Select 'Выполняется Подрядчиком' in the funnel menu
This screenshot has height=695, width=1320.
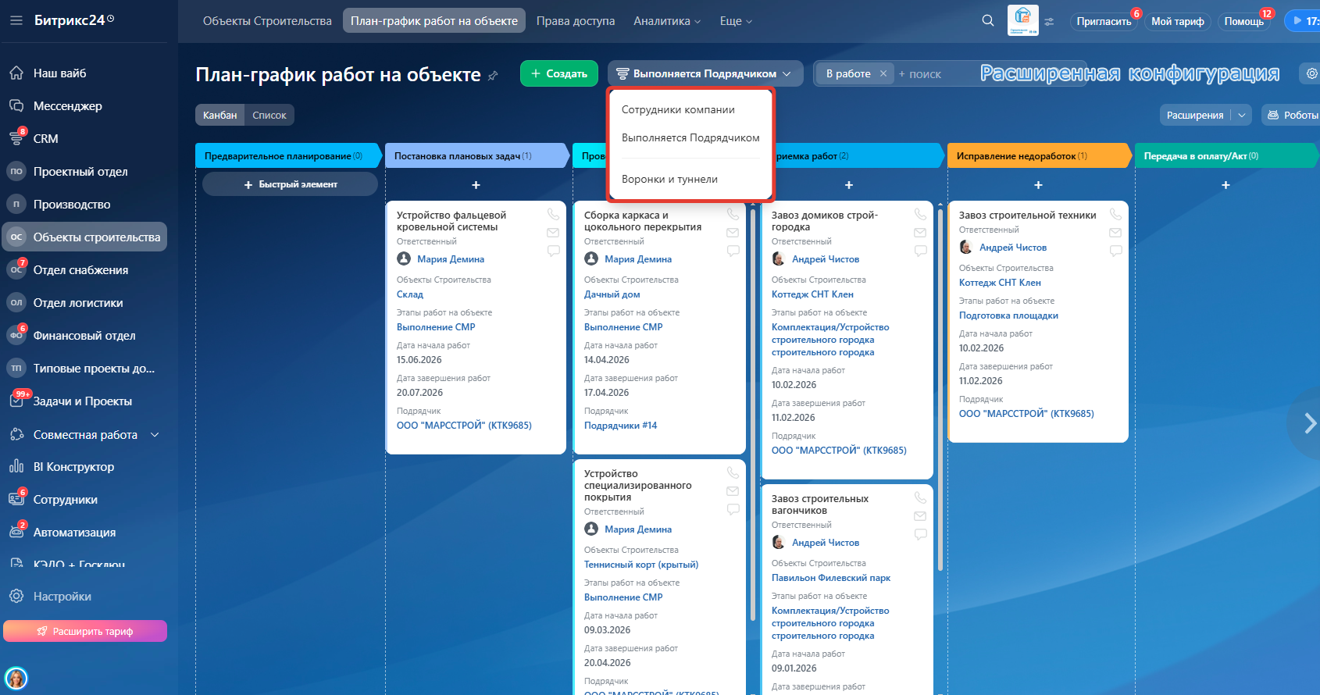tap(690, 137)
